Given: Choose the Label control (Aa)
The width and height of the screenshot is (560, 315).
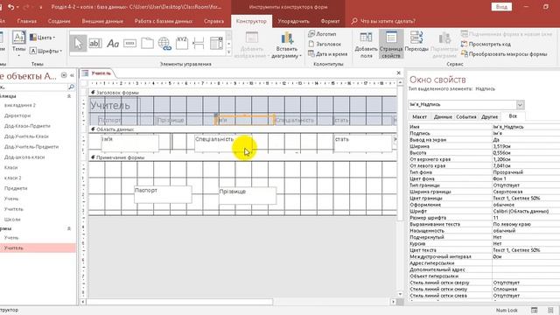Looking at the screenshot, I should coord(113,44).
